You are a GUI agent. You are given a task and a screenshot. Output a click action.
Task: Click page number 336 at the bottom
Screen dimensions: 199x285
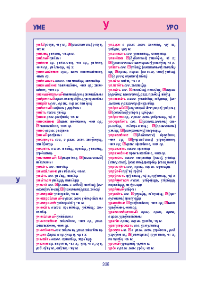pyautogui.click(x=106, y=264)
